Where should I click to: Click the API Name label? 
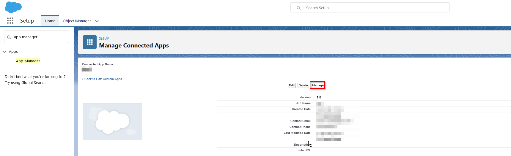(303, 103)
